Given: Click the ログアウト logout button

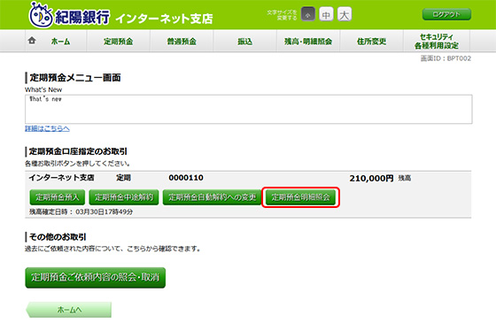Looking at the screenshot, I should [x=446, y=14].
